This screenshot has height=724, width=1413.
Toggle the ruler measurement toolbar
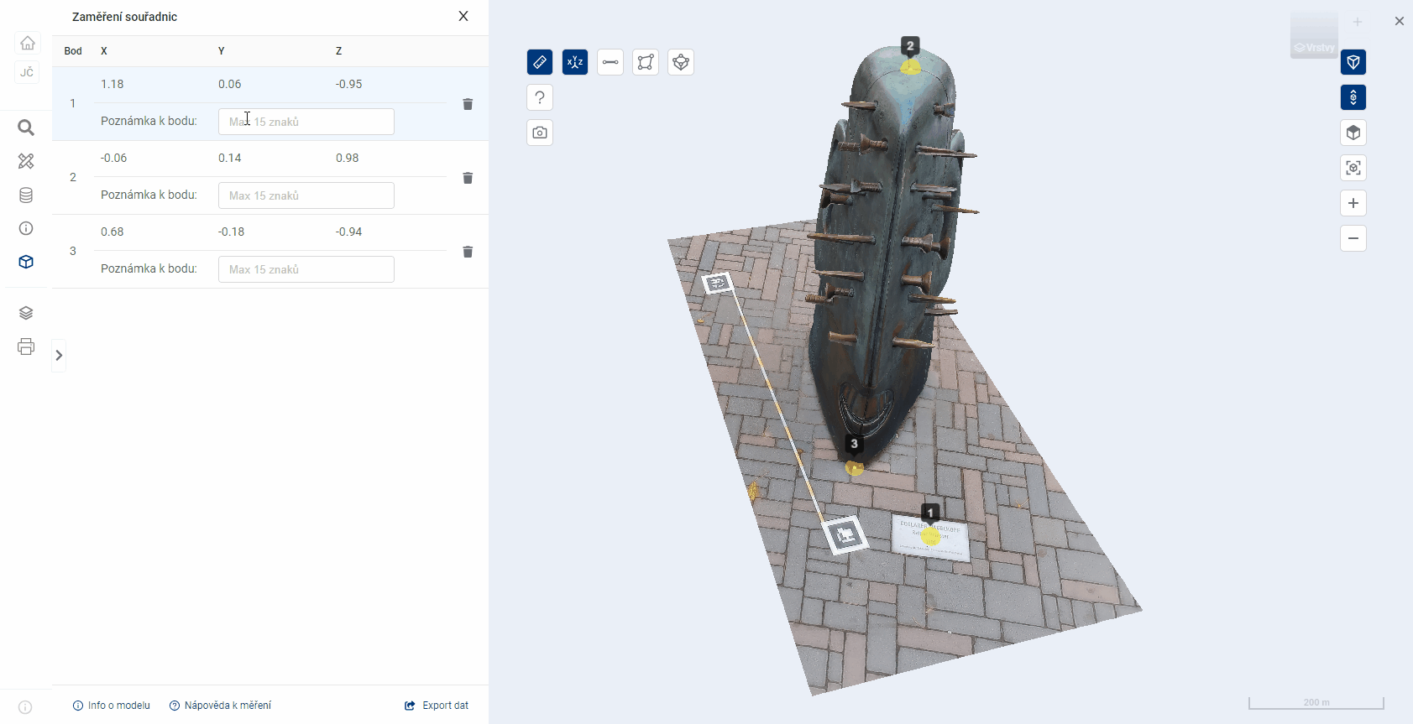(x=540, y=62)
